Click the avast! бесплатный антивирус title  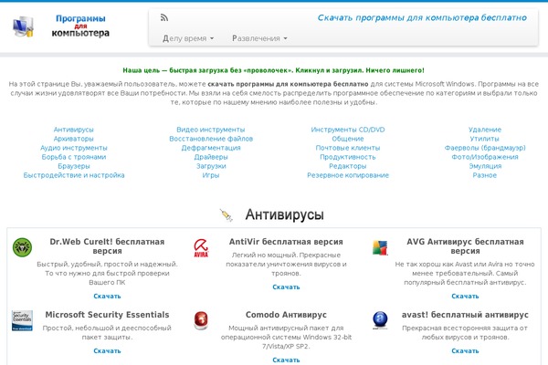point(465,315)
